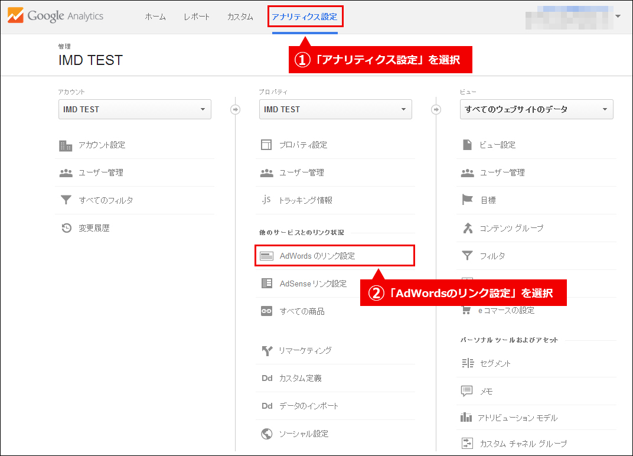Click the AdWords link settings icon
This screenshot has height=456, width=633.
266,256
